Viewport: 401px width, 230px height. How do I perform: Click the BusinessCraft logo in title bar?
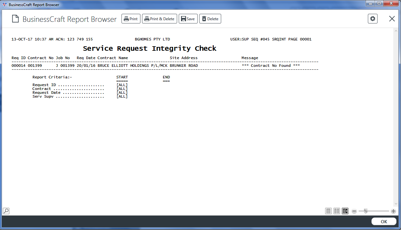pos(4,5)
